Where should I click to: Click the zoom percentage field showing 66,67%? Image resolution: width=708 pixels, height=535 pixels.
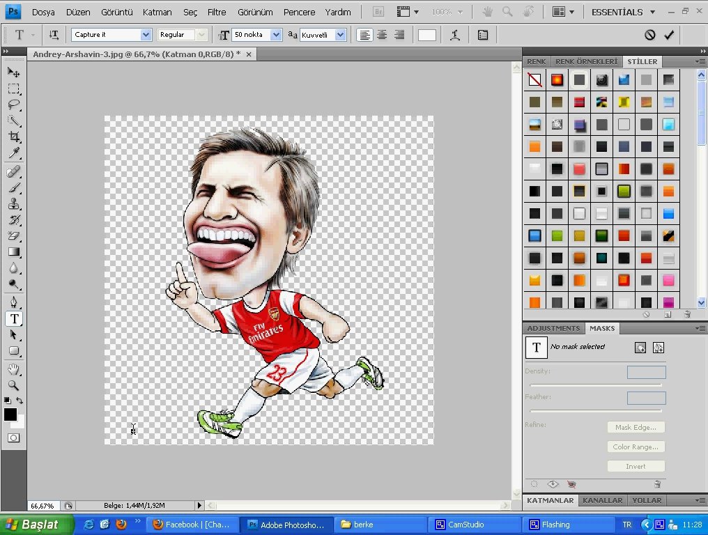tap(43, 506)
